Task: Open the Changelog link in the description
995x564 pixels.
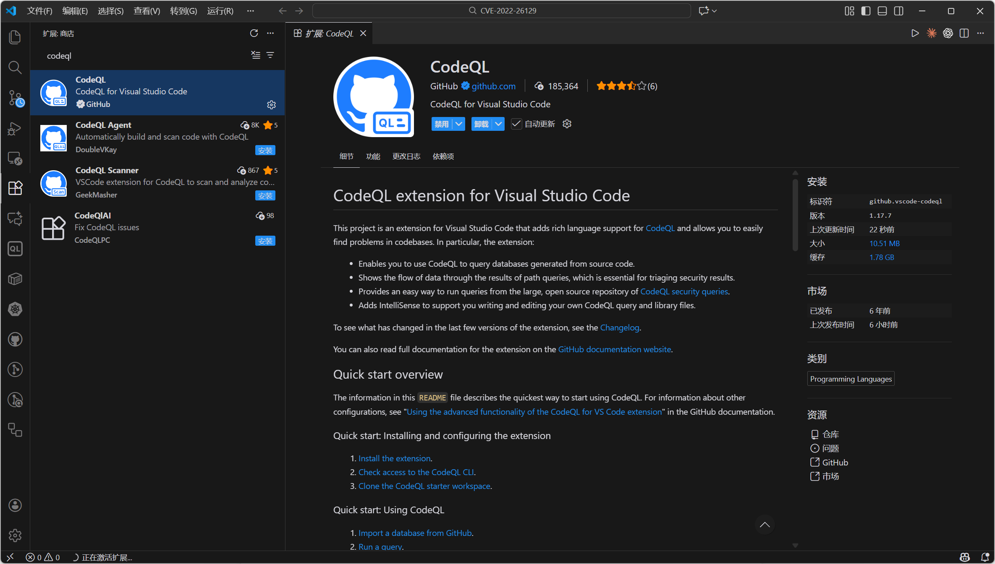Action: click(619, 327)
